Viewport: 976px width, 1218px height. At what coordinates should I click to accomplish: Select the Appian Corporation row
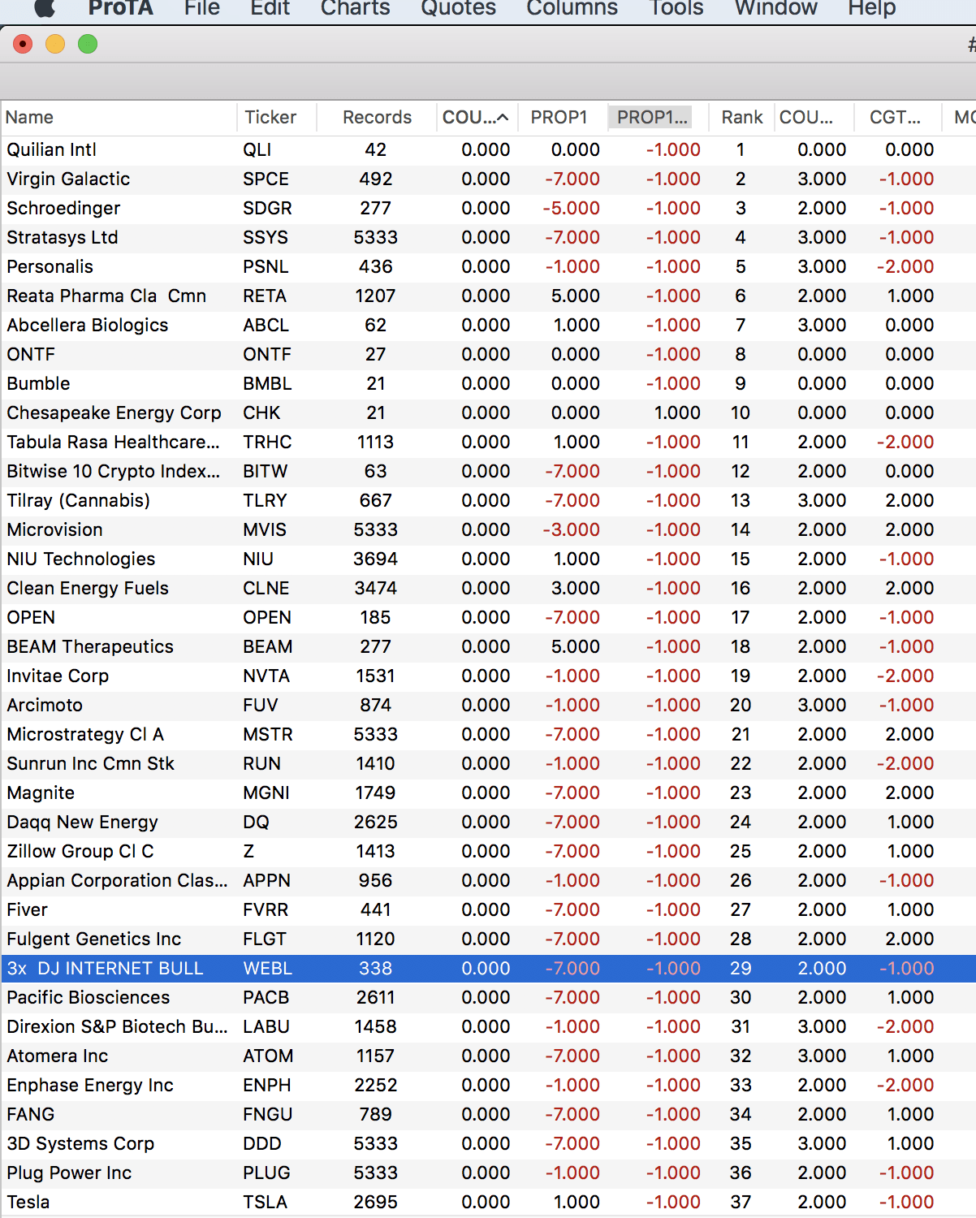click(488, 881)
